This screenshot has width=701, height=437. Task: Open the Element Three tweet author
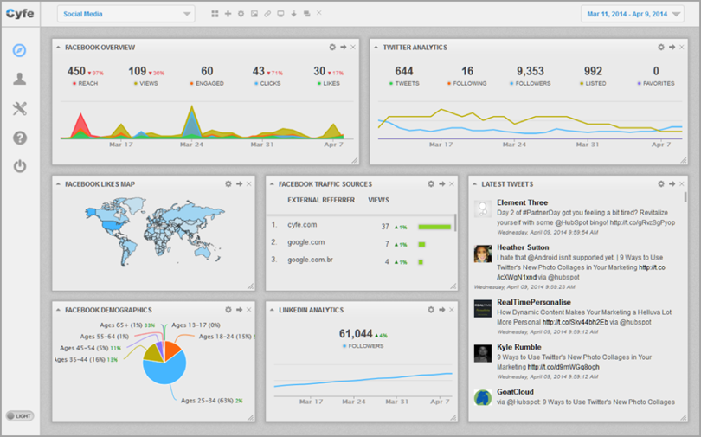(522, 202)
